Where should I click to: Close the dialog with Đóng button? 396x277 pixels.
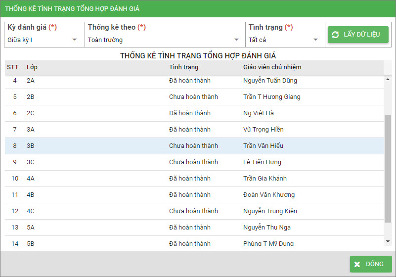point(371,264)
